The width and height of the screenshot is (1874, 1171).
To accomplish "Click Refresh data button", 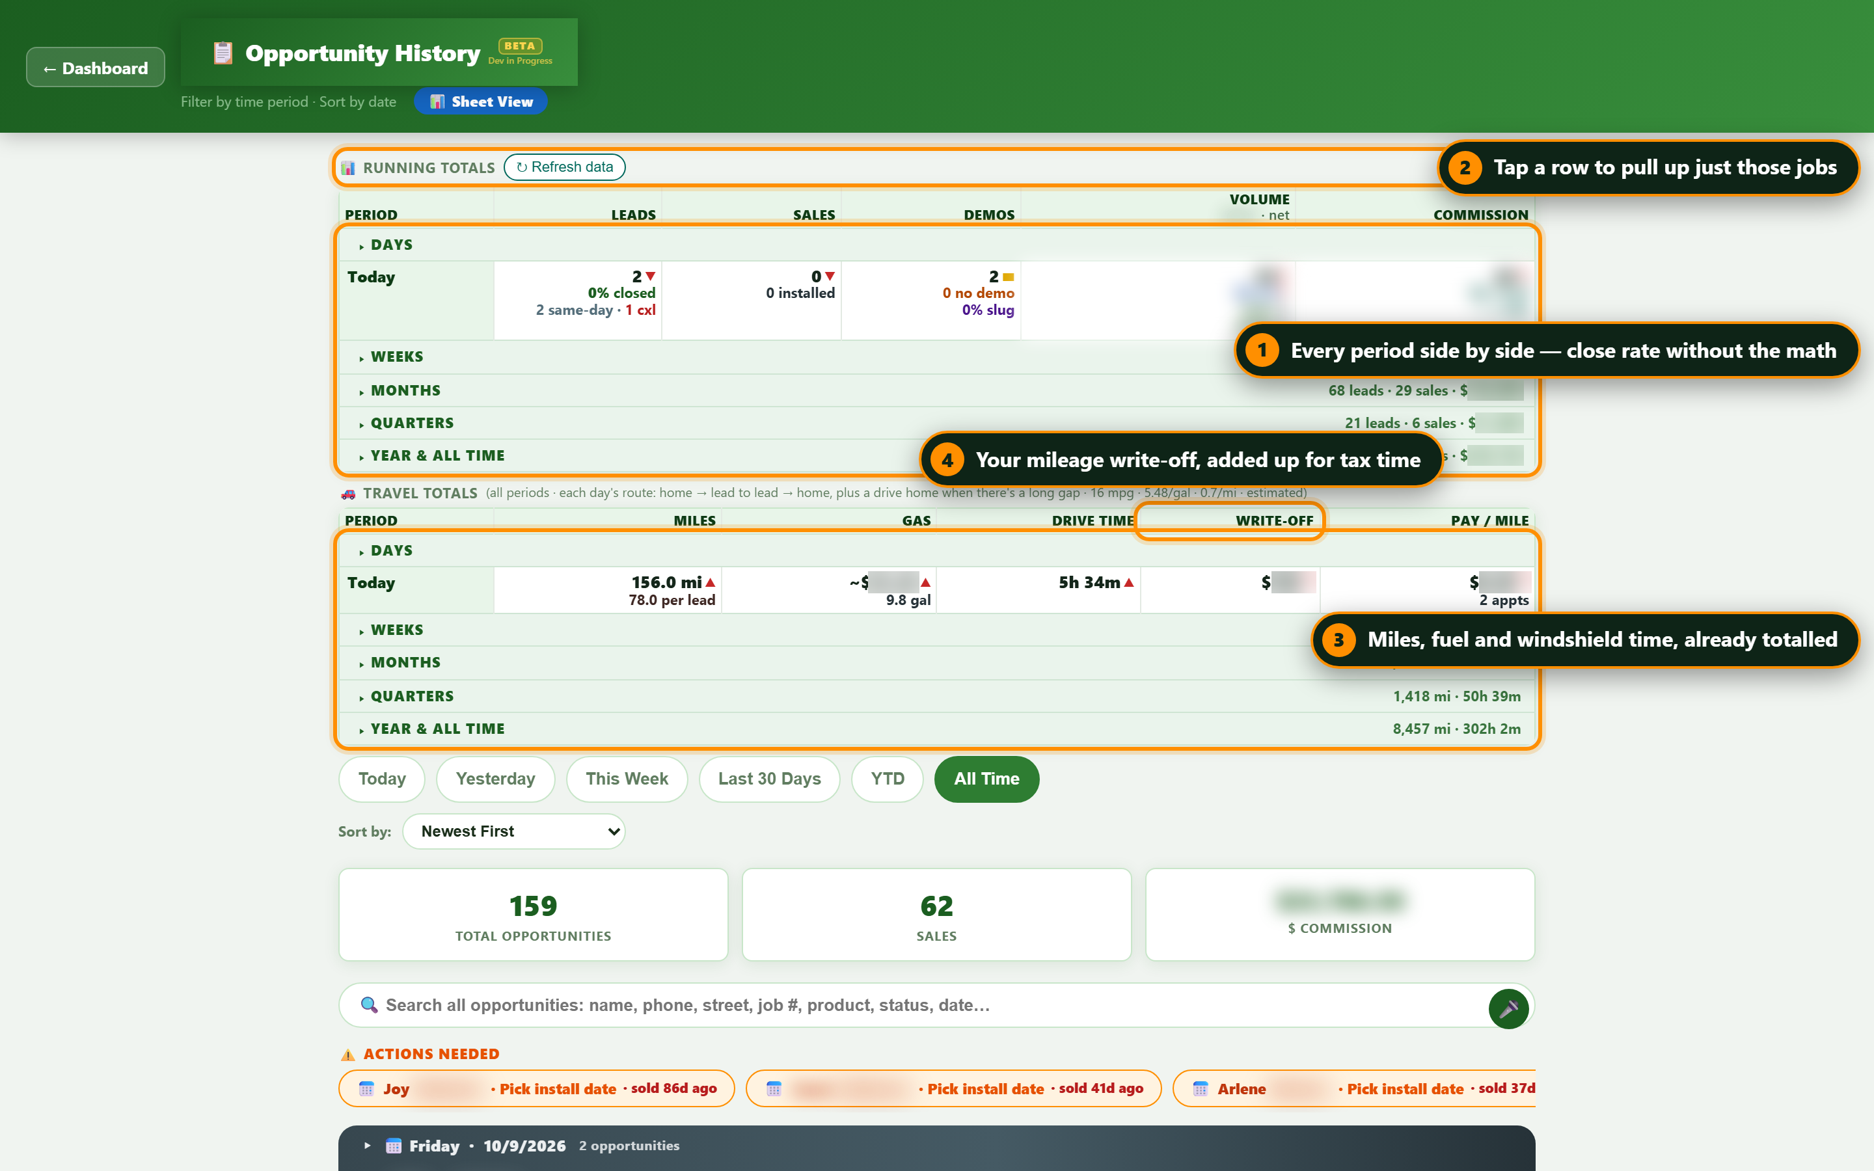I will (565, 167).
